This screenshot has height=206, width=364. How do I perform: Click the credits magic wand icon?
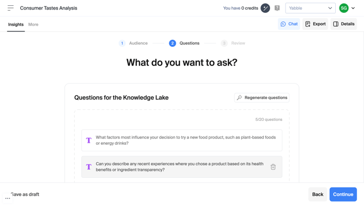265,8
